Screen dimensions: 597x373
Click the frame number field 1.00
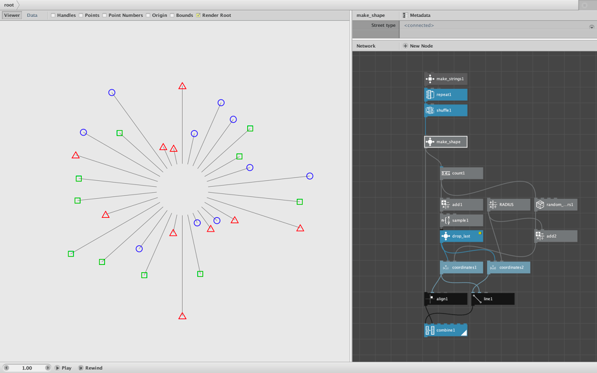pos(27,368)
